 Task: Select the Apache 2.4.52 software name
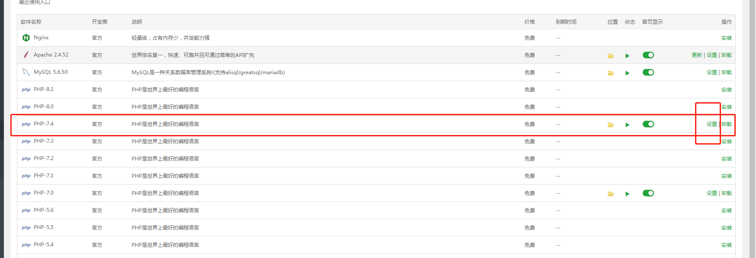pyautogui.click(x=51, y=55)
